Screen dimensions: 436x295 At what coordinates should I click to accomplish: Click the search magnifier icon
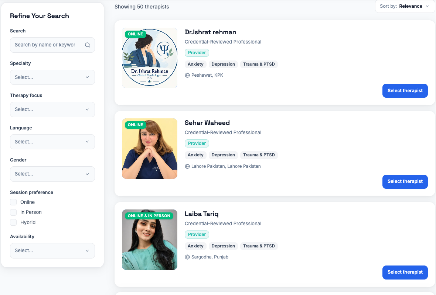[x=87, y=45]
